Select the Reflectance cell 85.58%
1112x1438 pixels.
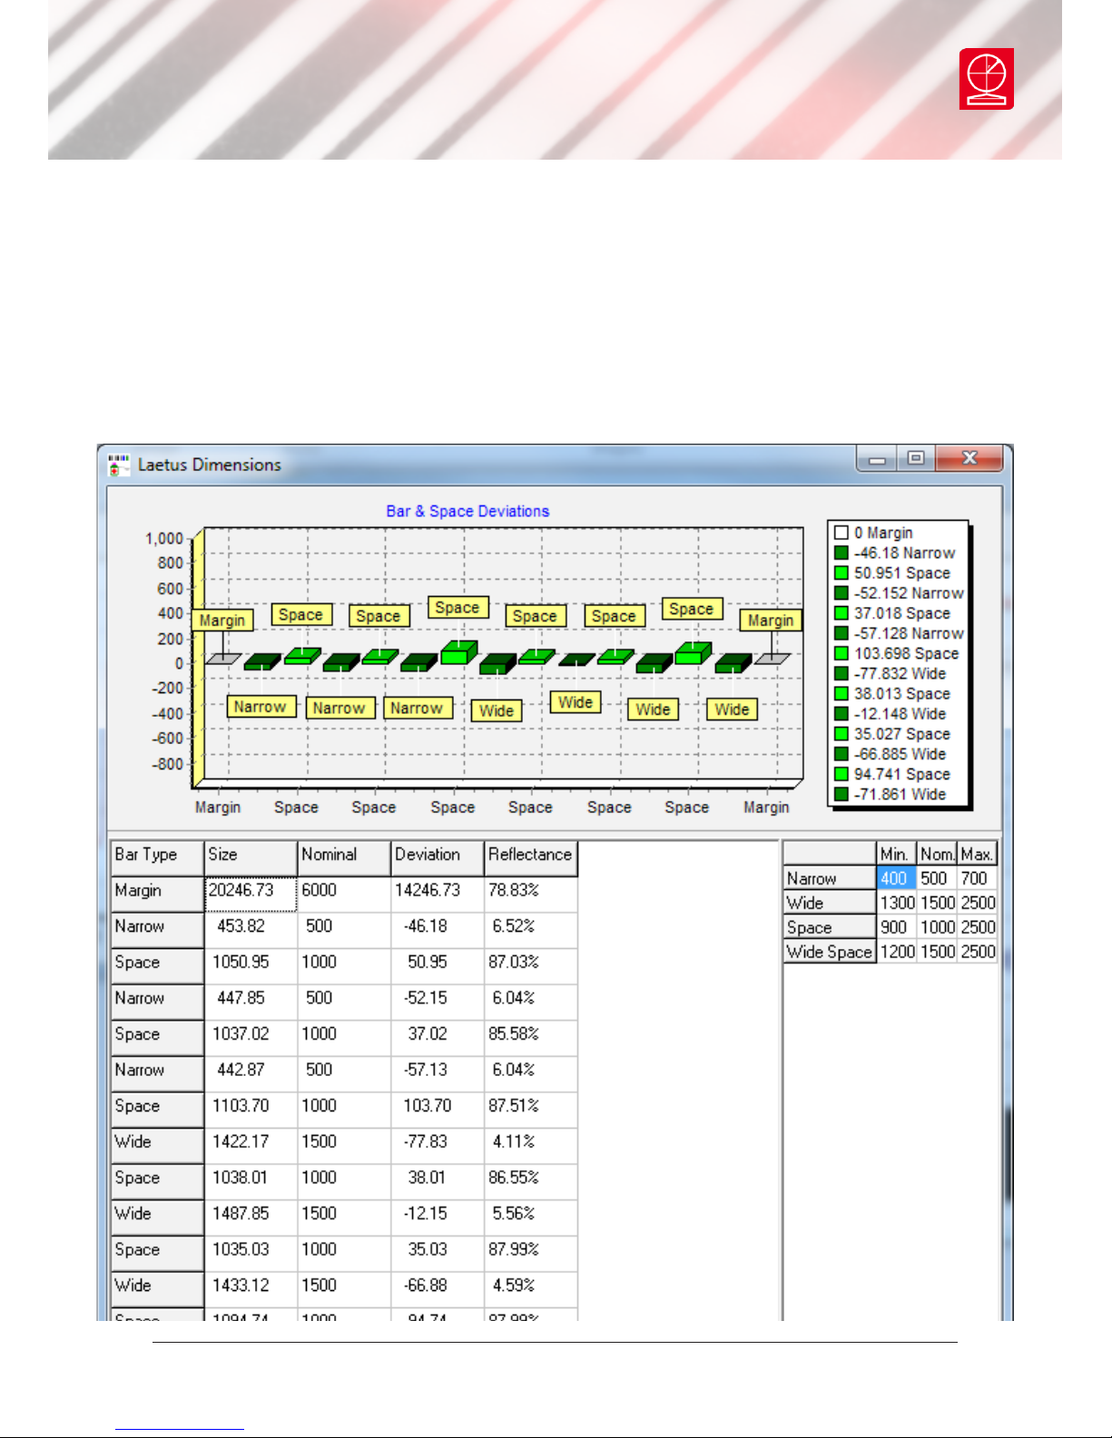click(x=531, y=1036)
